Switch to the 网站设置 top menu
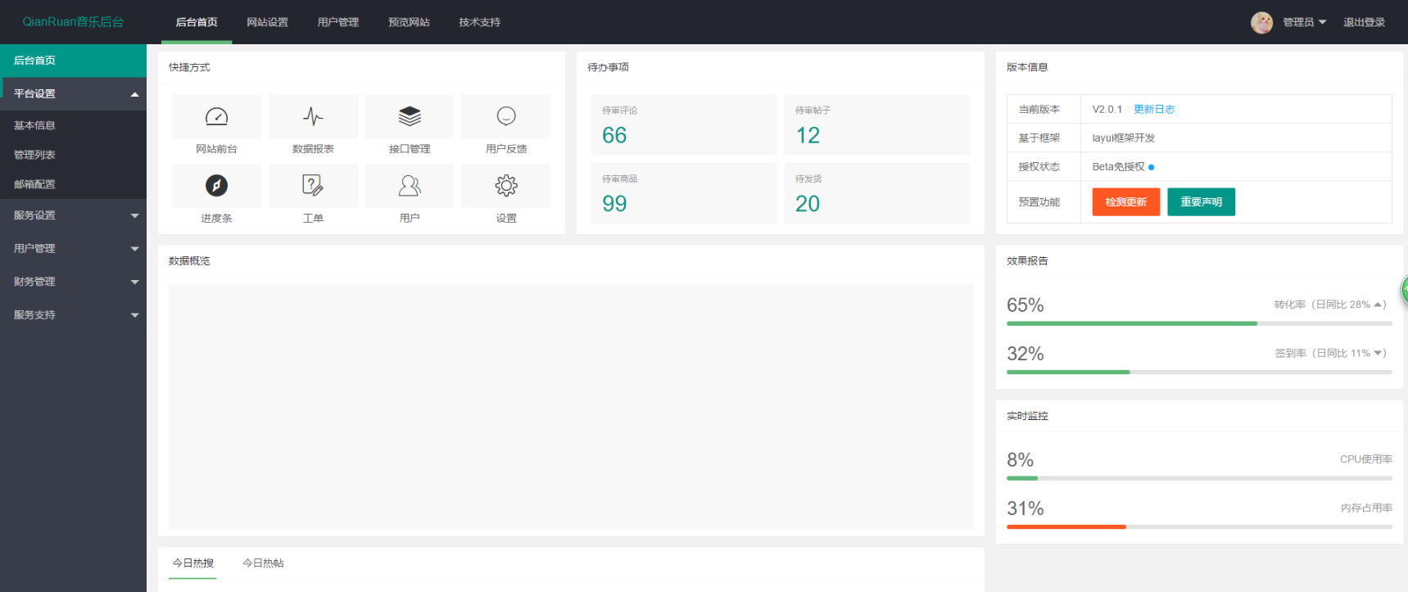Image resolution: width=1408 pixels, height=592 pixels. pos(267,22)
